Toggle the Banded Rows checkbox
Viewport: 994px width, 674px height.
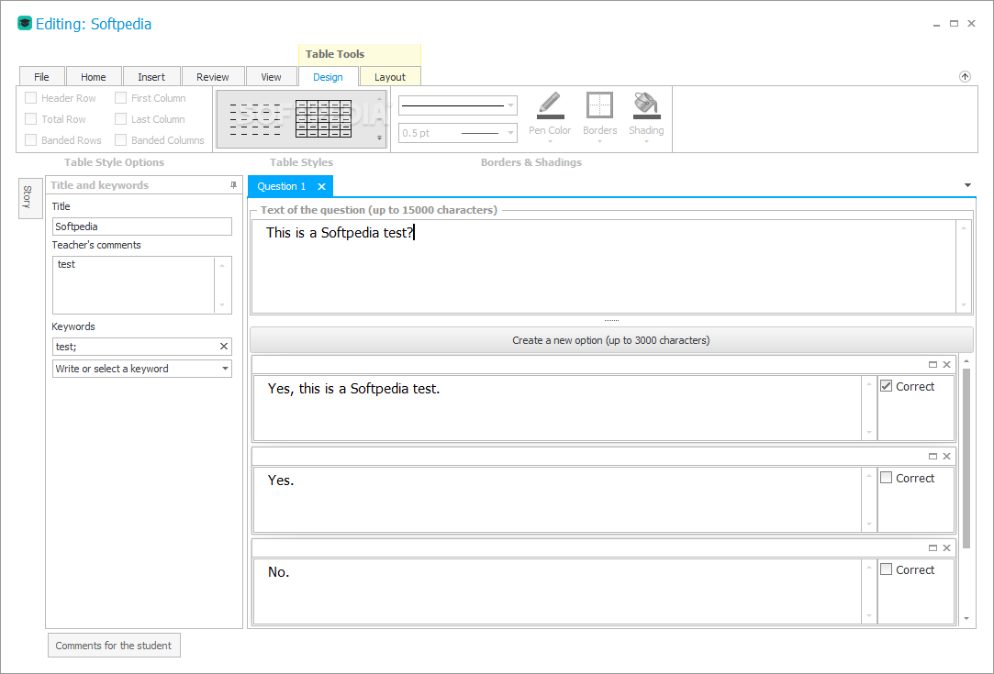coord(30,140)
